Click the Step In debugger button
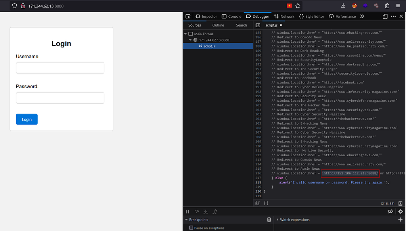The height and width of the screenshot is (231, 406). point(206,211)
